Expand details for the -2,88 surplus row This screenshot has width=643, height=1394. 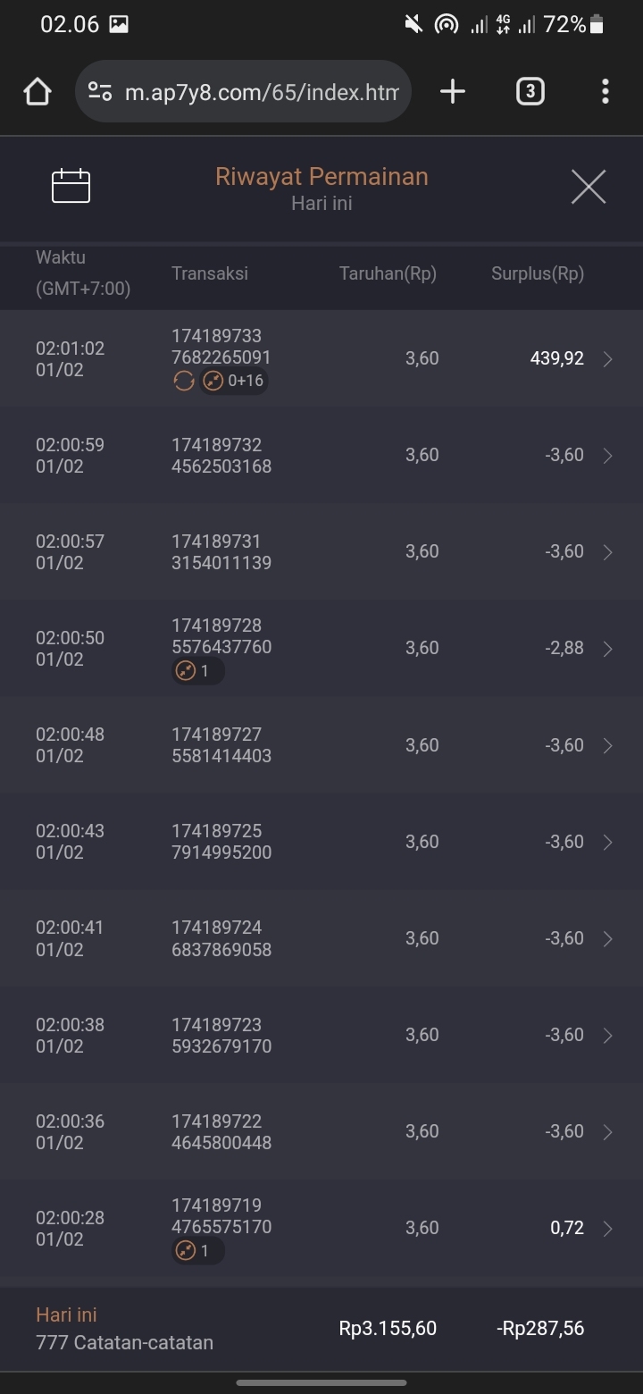click(x=607, y=649)
